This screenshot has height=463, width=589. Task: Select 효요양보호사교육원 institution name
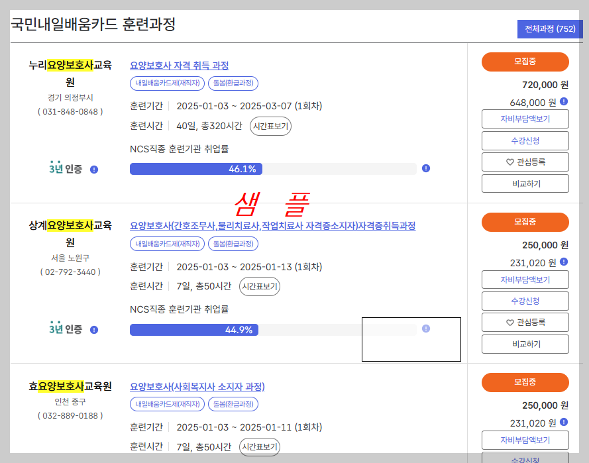pyautogui.click(x=70, y=386)
